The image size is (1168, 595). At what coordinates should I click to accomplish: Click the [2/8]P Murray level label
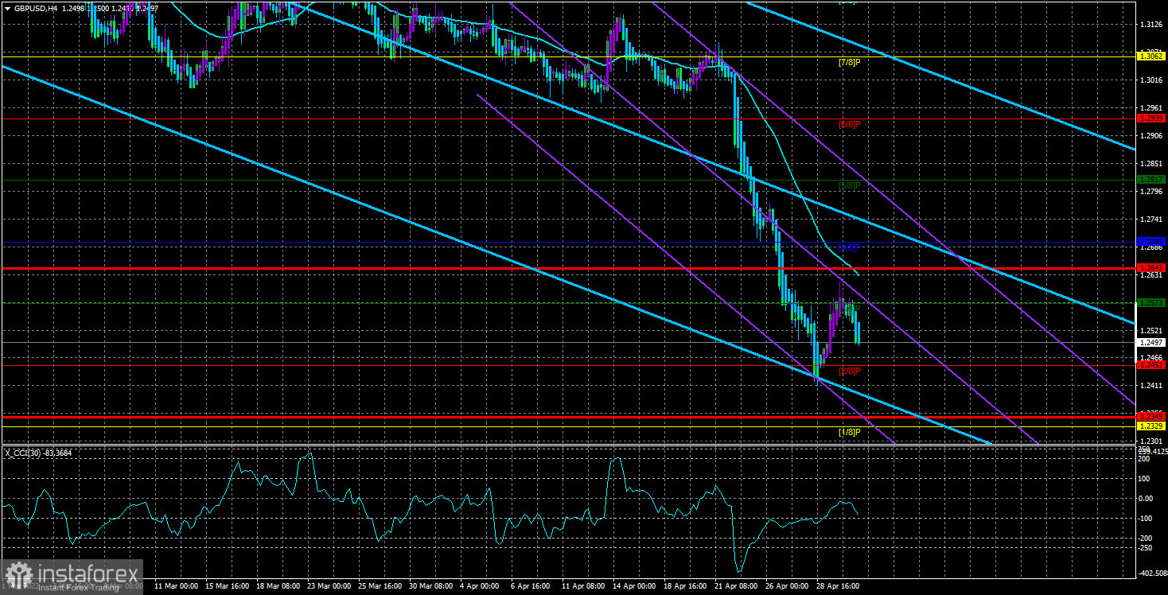click(850, 371)
